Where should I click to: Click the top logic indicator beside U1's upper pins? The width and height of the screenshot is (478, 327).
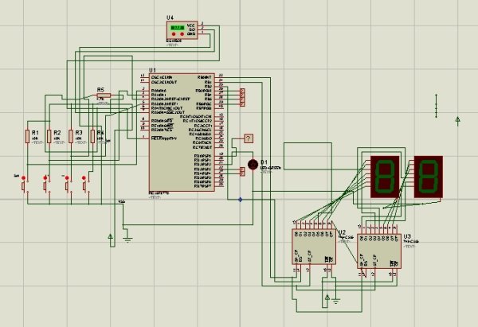coord(242,91)
